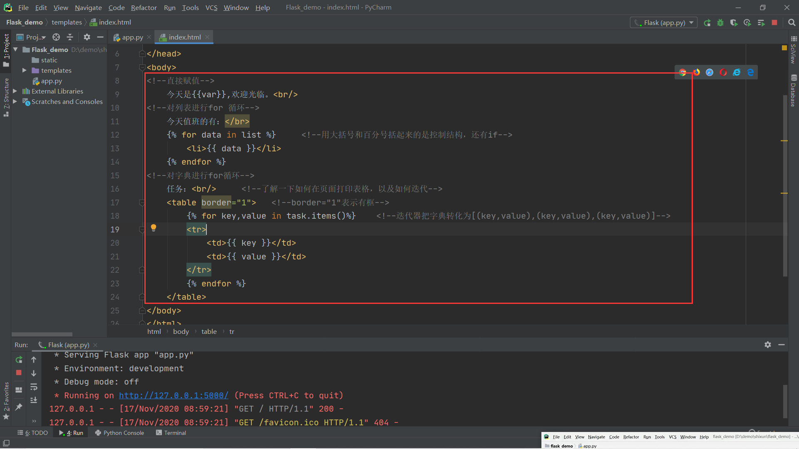Switch to app.py editor tab
The image size is (799, 449).
coord(132,37)
